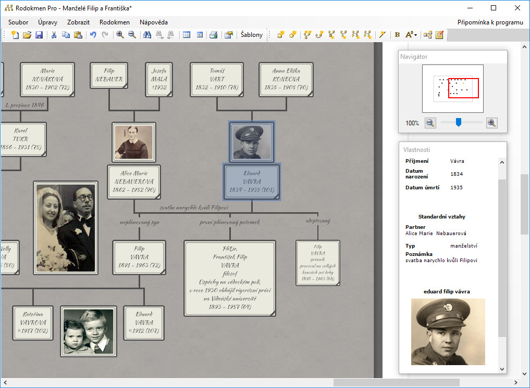This screenshot has height=388, width=530.
Task: Zoom out using toolbar magnifier minus
Action: coord(132,35)
